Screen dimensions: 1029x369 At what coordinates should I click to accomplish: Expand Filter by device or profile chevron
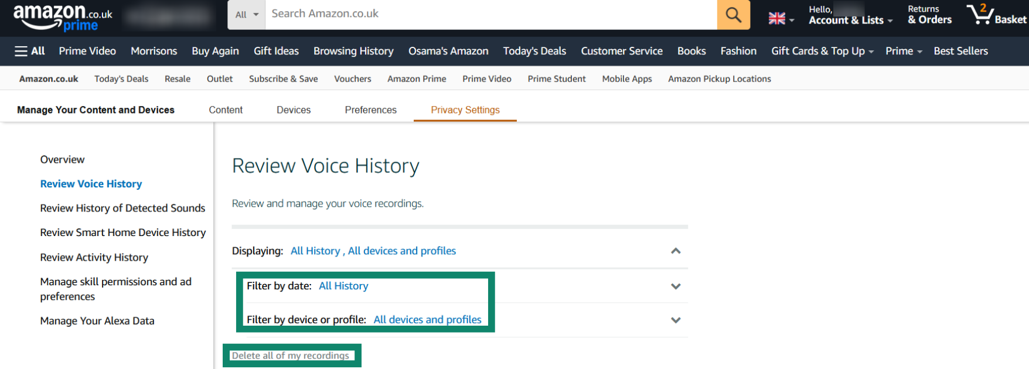click(x=676, y=320)
